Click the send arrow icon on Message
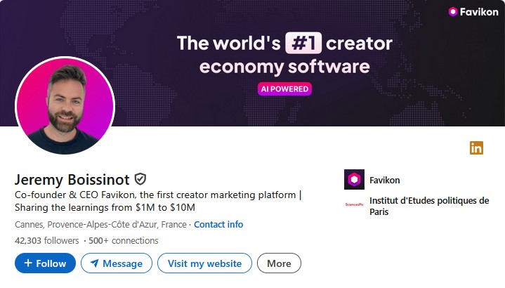 coord(94,263)
